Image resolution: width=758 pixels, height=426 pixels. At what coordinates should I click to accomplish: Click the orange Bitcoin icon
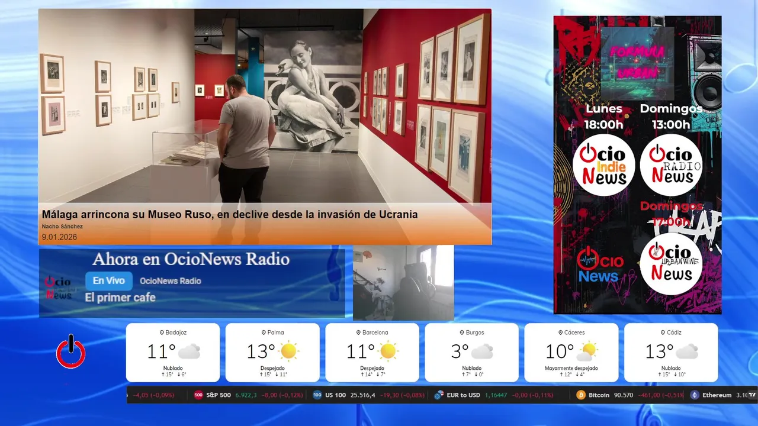[581, 395]
